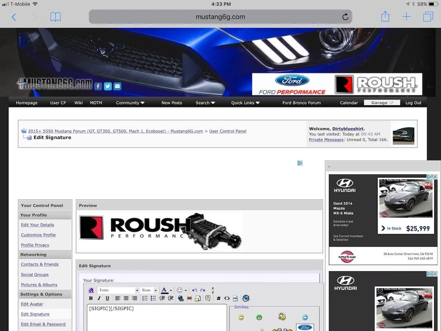Open Profile Privacy link

(35, 245)
